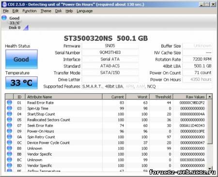This screenshot has height=177, width=218.
Task: Click the Power On Hours field 4350 hours
Action: (x=197, y=80)
